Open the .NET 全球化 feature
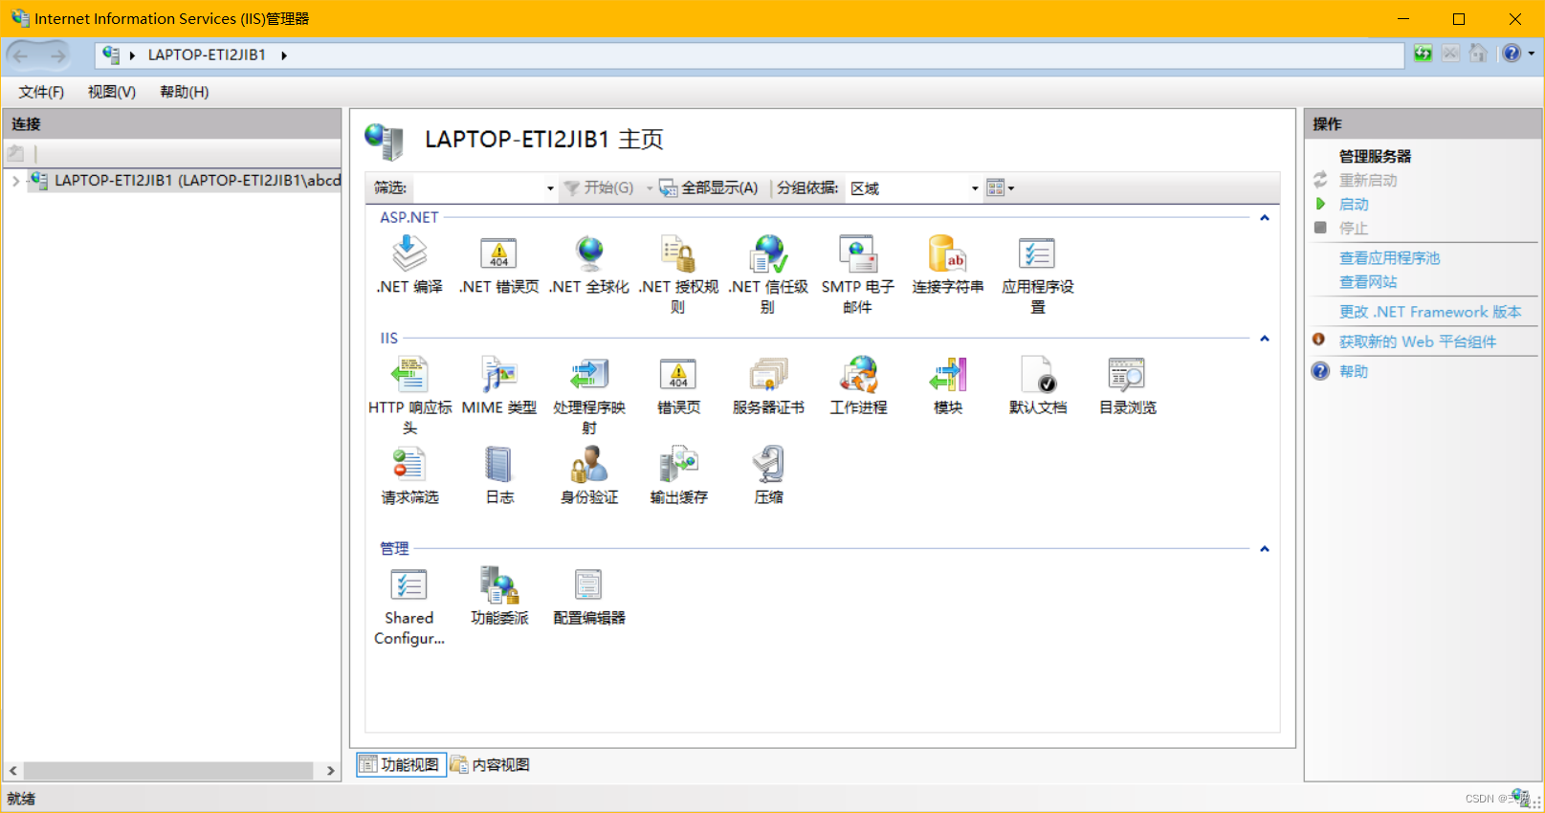Screen dimensions: 1545x813 (x=589, y=265)
